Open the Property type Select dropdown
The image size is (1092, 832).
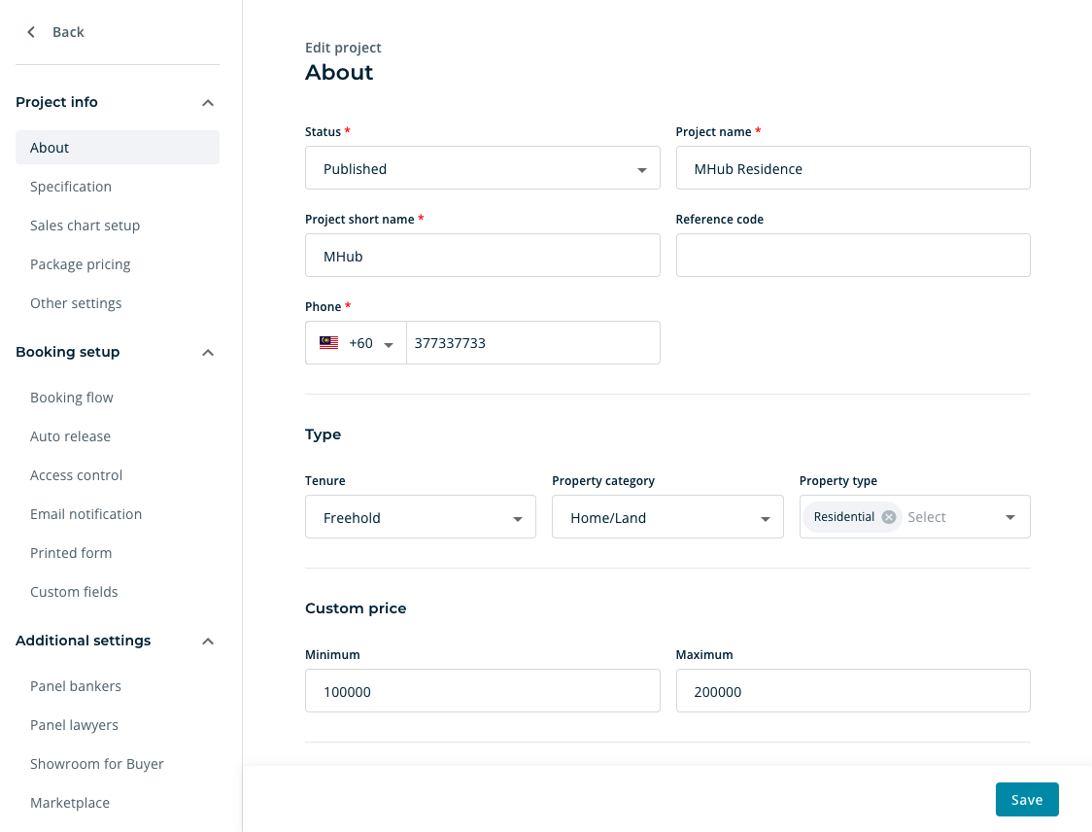click(x=1011, y=516)
